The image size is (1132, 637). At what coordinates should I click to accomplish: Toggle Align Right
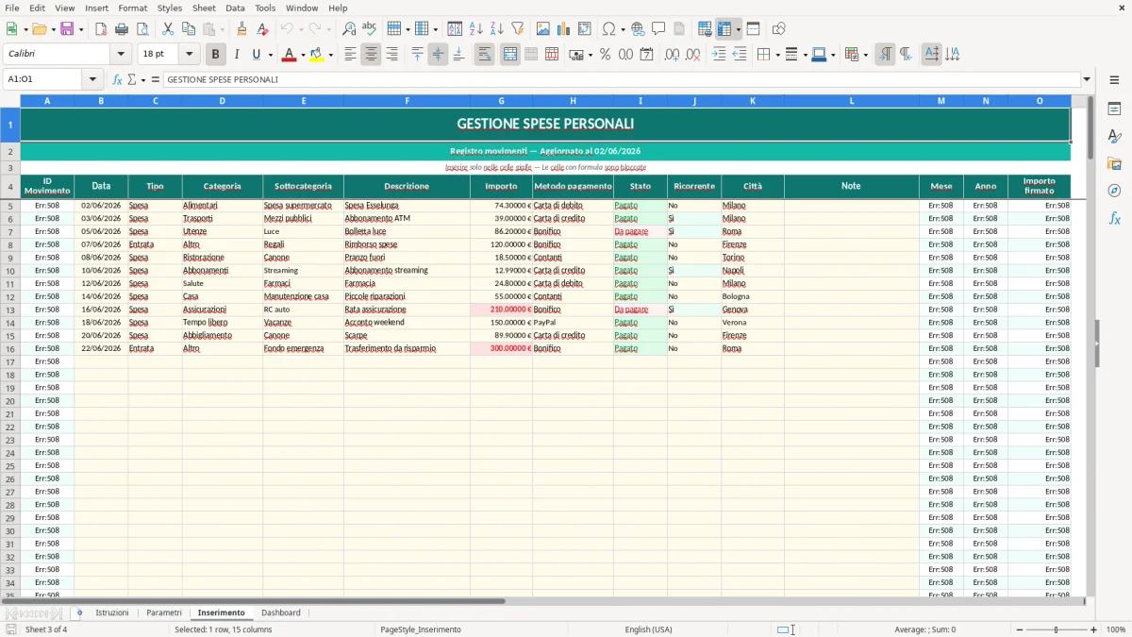point(391,55)
